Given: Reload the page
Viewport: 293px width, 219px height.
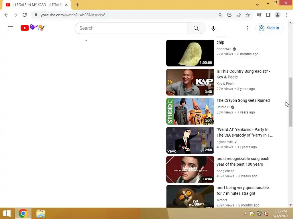Looking at the screenshot, I should [25, 15].
